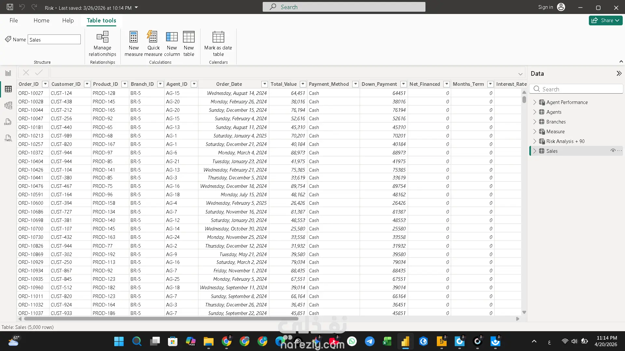Open Windows Start menu
Image resolution: width=625 pixels, height=351 pixels.
[119, 342]
